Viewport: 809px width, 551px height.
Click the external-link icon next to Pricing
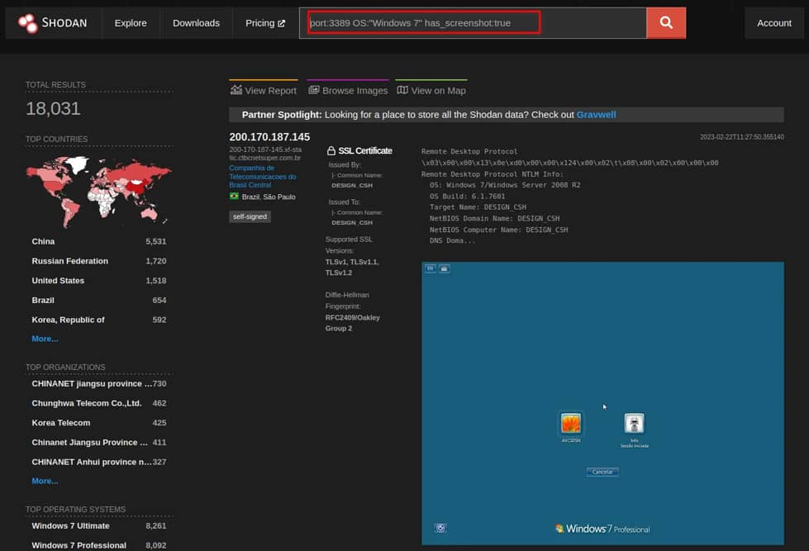coord(282,22)
